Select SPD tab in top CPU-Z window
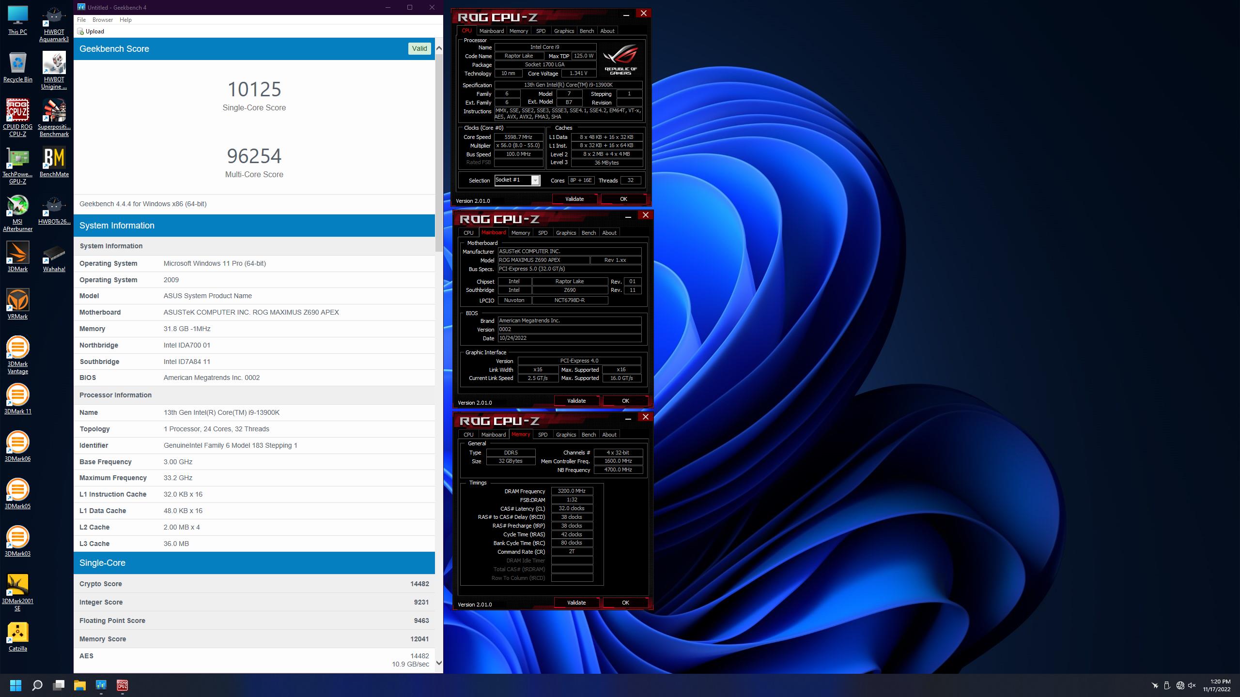Screen dimensions: 1240x697 (541, 31)
